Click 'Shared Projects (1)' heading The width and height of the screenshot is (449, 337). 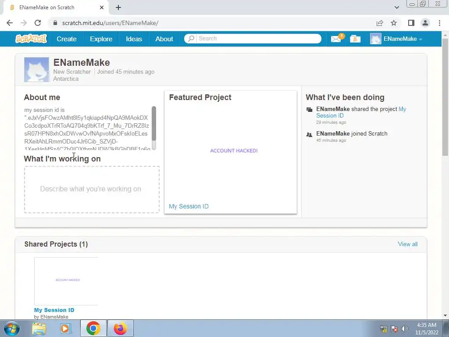56,244
